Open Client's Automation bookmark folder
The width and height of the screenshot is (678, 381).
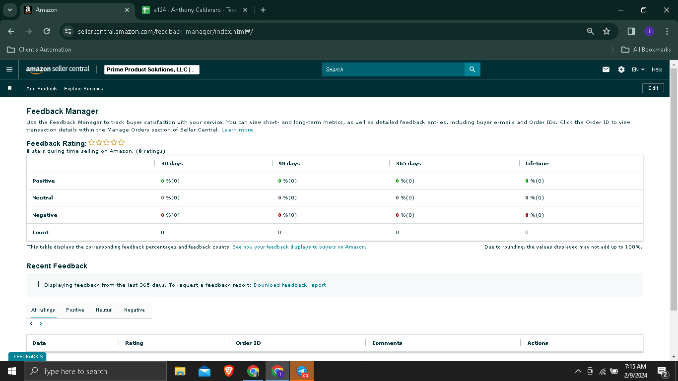pos(39,50)
